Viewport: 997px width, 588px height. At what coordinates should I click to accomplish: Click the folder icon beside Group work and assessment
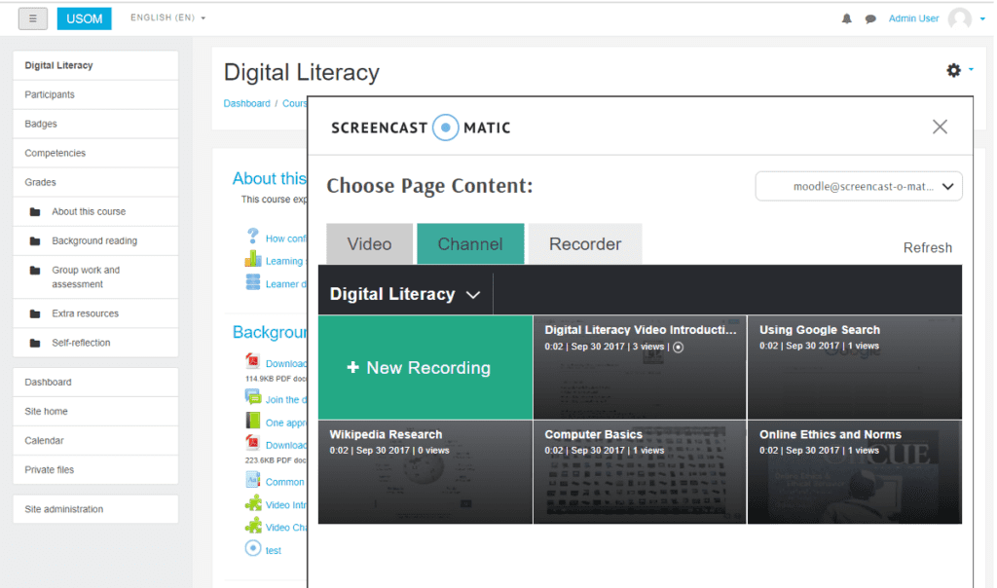35,271
